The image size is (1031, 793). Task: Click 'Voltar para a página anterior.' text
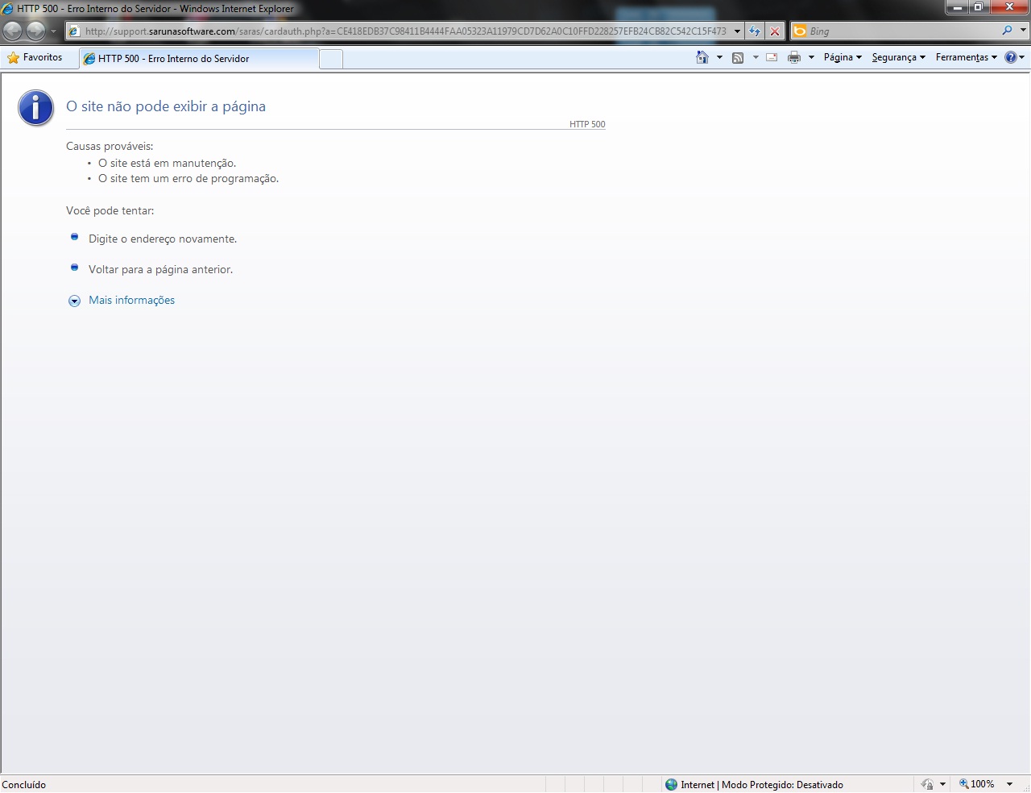160,269
